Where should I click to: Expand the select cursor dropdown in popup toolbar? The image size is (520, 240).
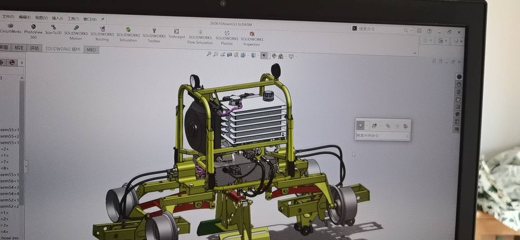pos(367,126)
